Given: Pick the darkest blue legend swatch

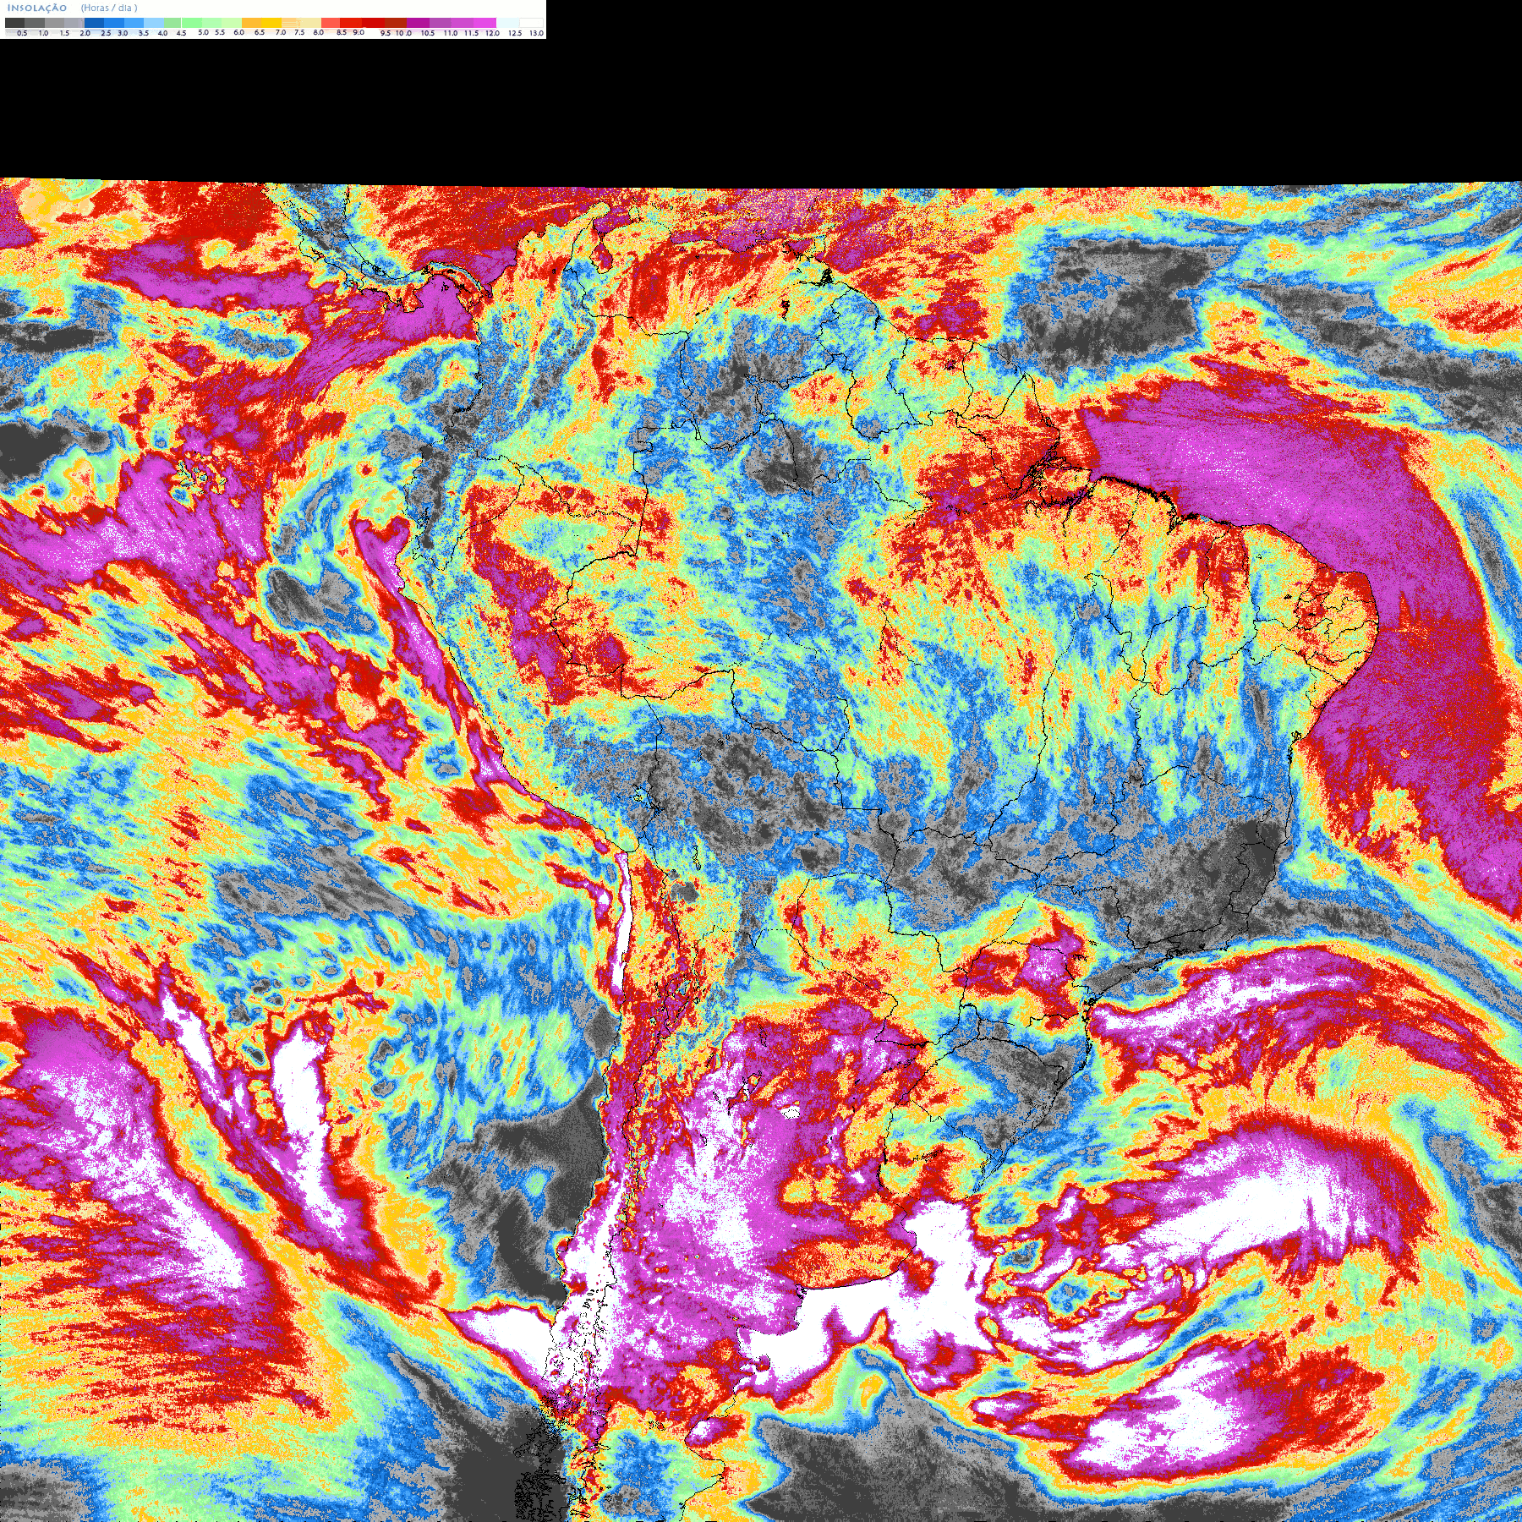Looking at the screenshot, I should [94, 23].
